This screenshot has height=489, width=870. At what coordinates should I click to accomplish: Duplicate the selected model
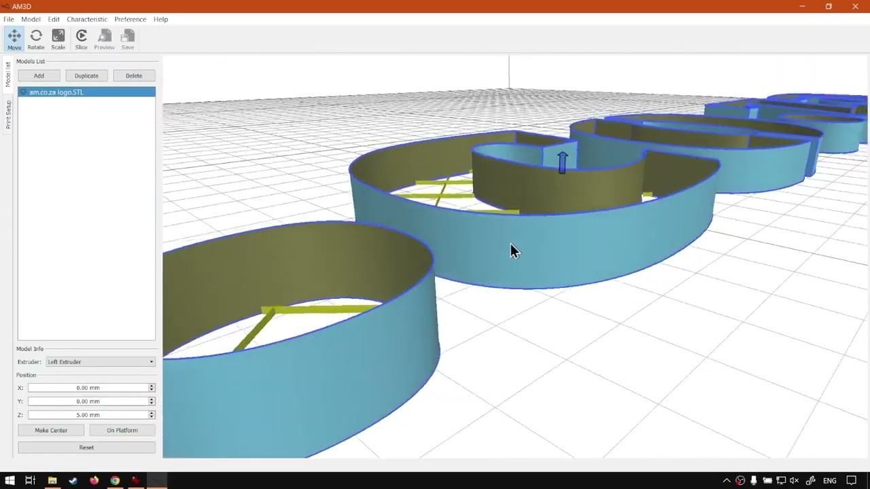pyautogui.click(x=86, y=75)
